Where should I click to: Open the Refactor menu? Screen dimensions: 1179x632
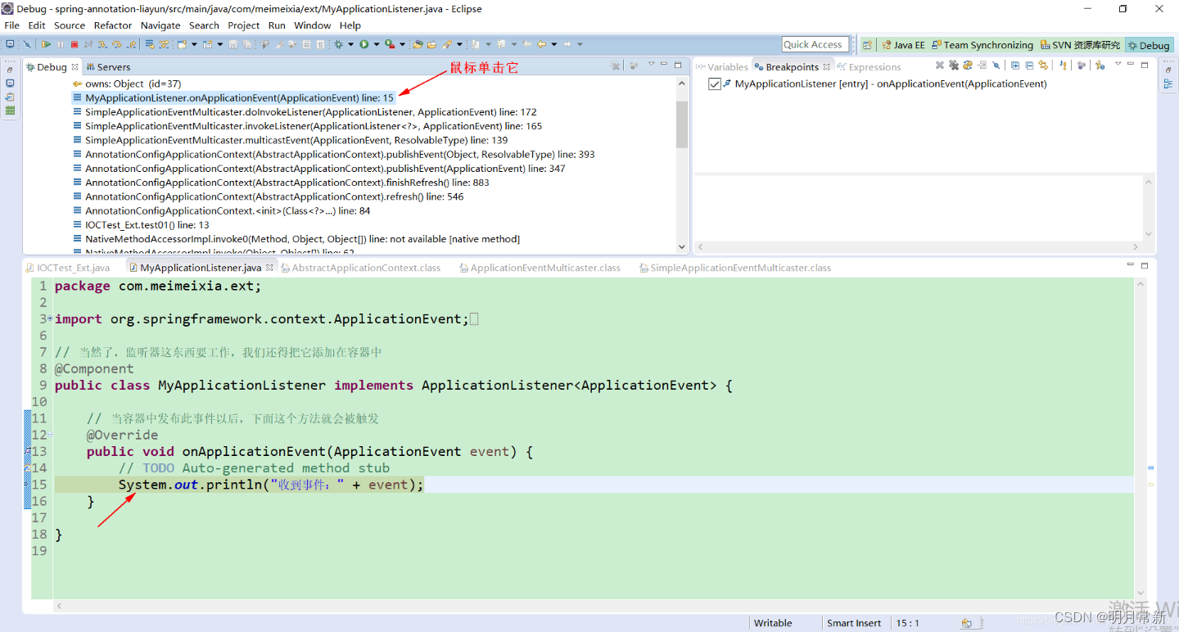point(113,25)
